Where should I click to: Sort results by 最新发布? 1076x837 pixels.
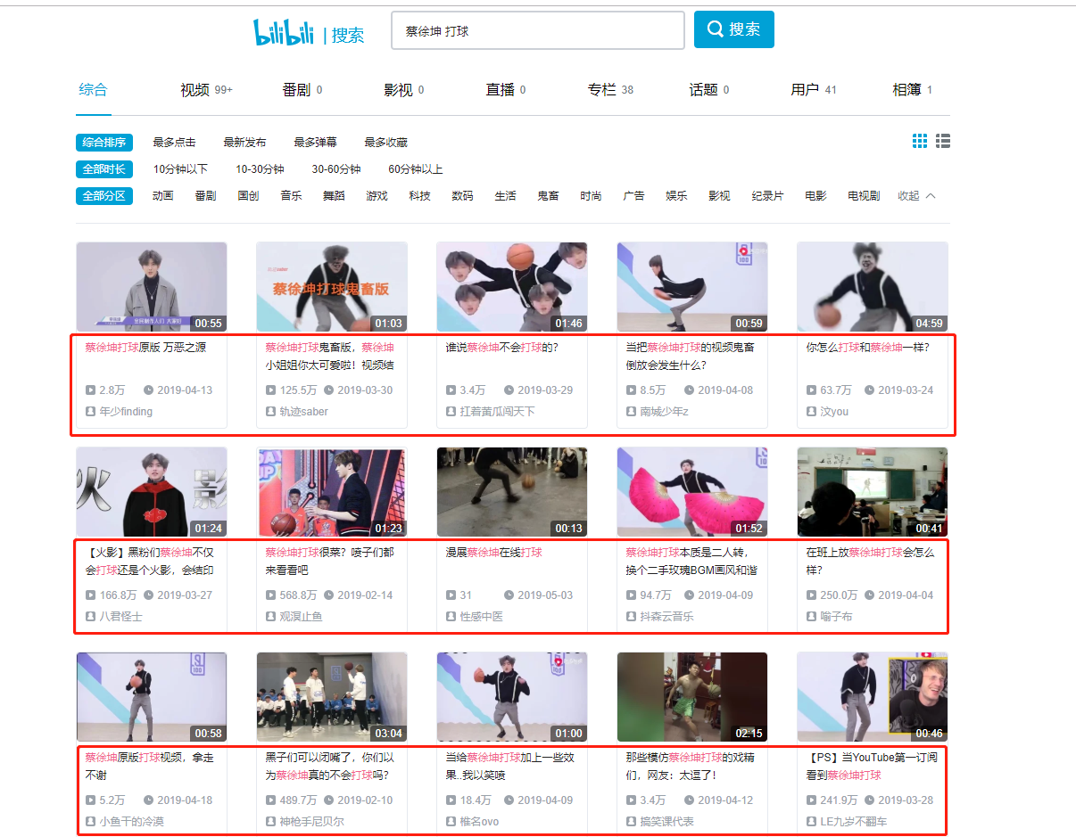point(244,143)
